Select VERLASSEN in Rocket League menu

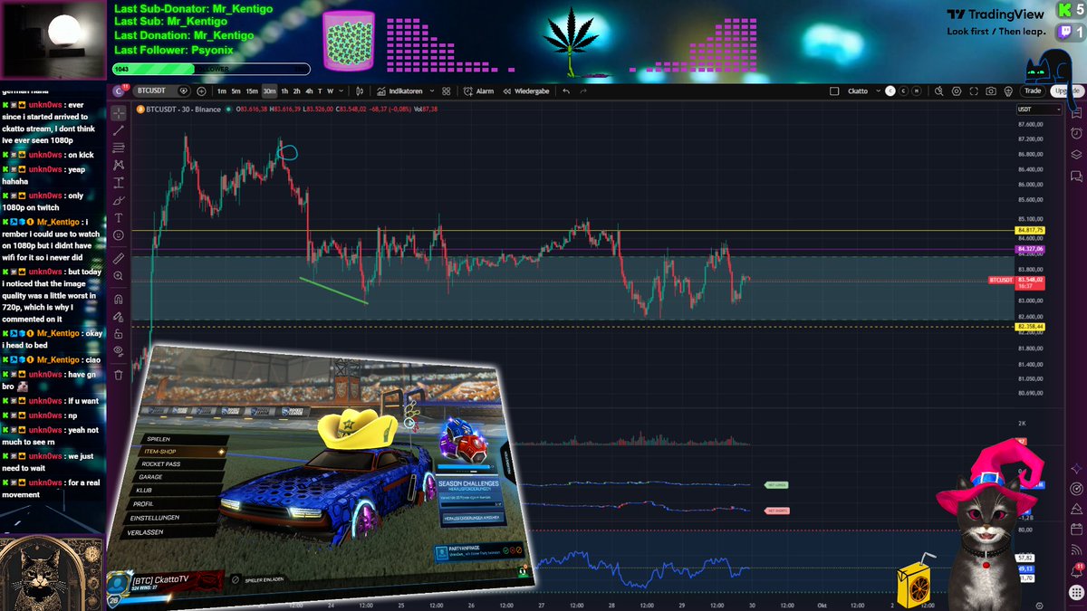coord(167,531)
